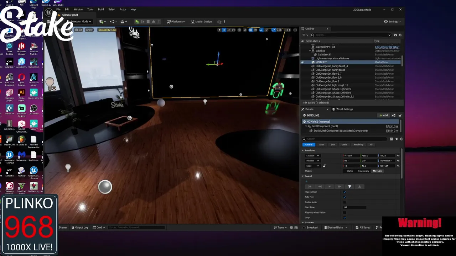
Task: Toggle scale snapping icon at 0.25
Action: [x=273, y=30]
